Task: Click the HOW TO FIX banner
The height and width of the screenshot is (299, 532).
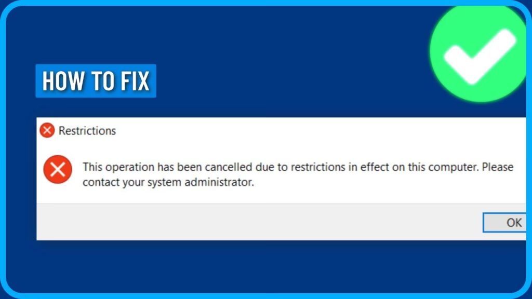Action: click(x=96, y=81)
